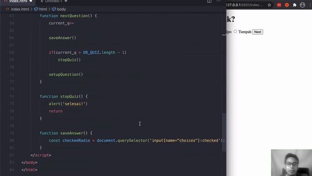Click the split editor icon
Viewport: 312px width, 176px height.
209,1
